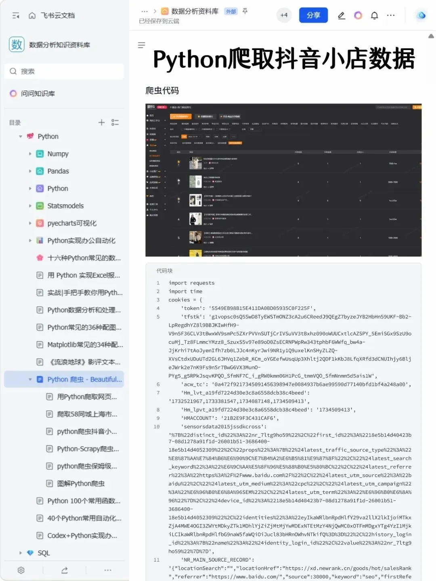Viewport: 436px width, 581px height.
Task: Click the search box 搜索
Action: point(64,71)
